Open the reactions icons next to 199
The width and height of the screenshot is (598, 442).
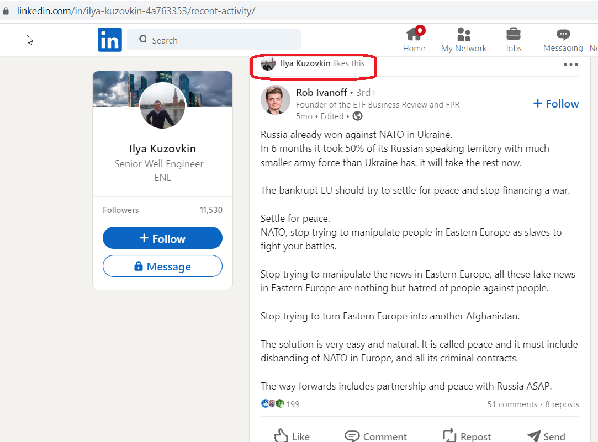tap(272, 403)
